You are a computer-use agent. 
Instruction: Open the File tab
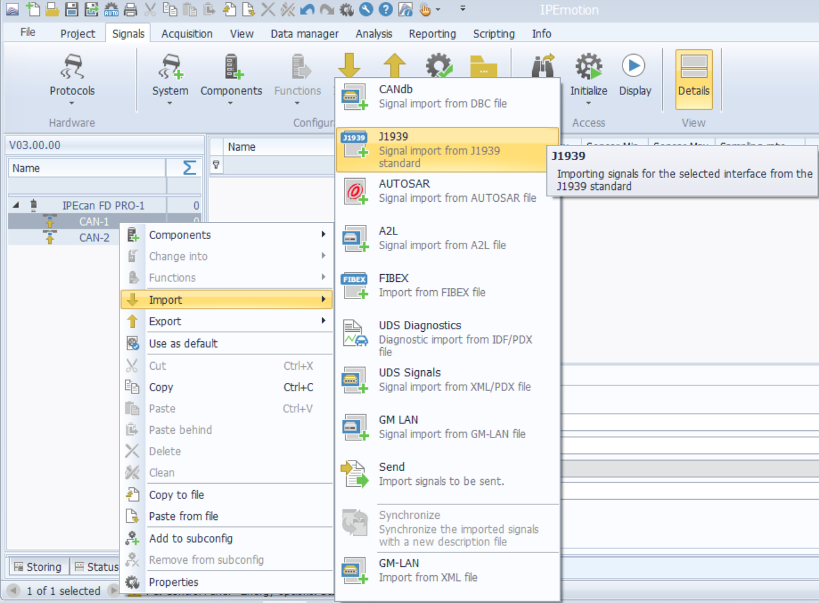[x=28, y=33]
